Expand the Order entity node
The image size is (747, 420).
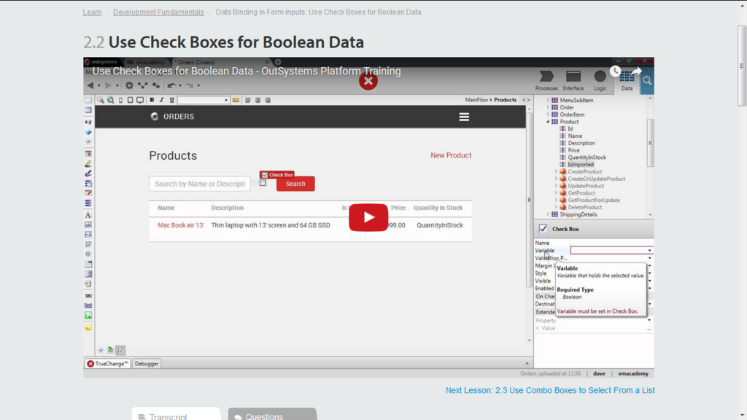[x=548, y=108]
